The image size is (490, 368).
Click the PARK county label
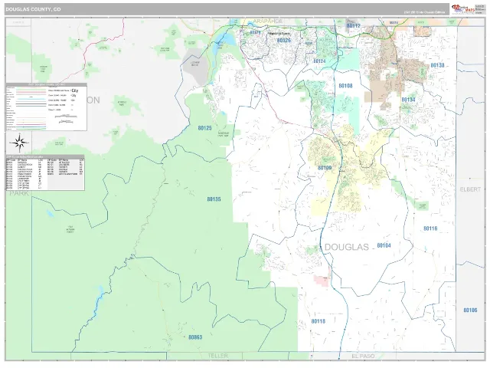(x=19, y=193)
